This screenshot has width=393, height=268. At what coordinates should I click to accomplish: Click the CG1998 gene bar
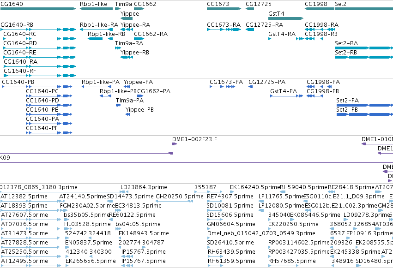tap(320, 9)
